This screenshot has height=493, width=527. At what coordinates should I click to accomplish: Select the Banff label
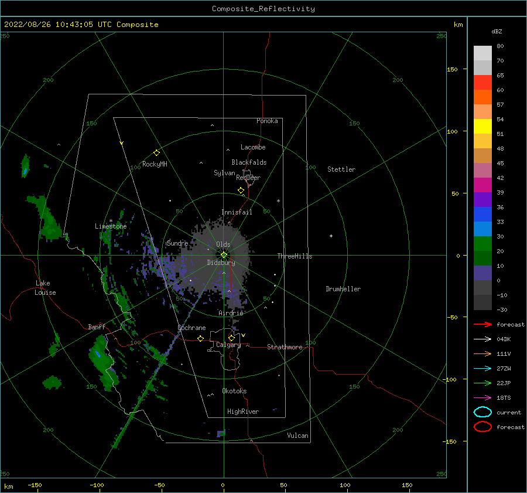pyautogui.click(x=97, y=327)
